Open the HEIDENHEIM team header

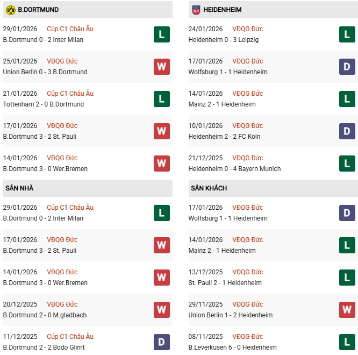click(x=223, y=10)
